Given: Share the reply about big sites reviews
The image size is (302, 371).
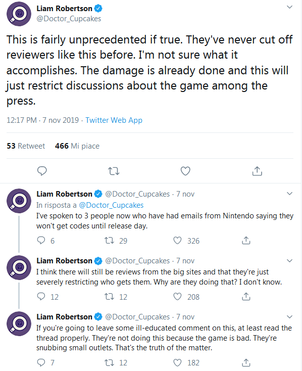Looking at the screenshot, I should click(246, 297).
